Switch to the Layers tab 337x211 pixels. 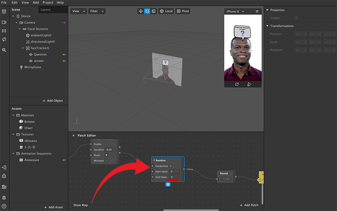pyautogui.click(x=46, y=10)
